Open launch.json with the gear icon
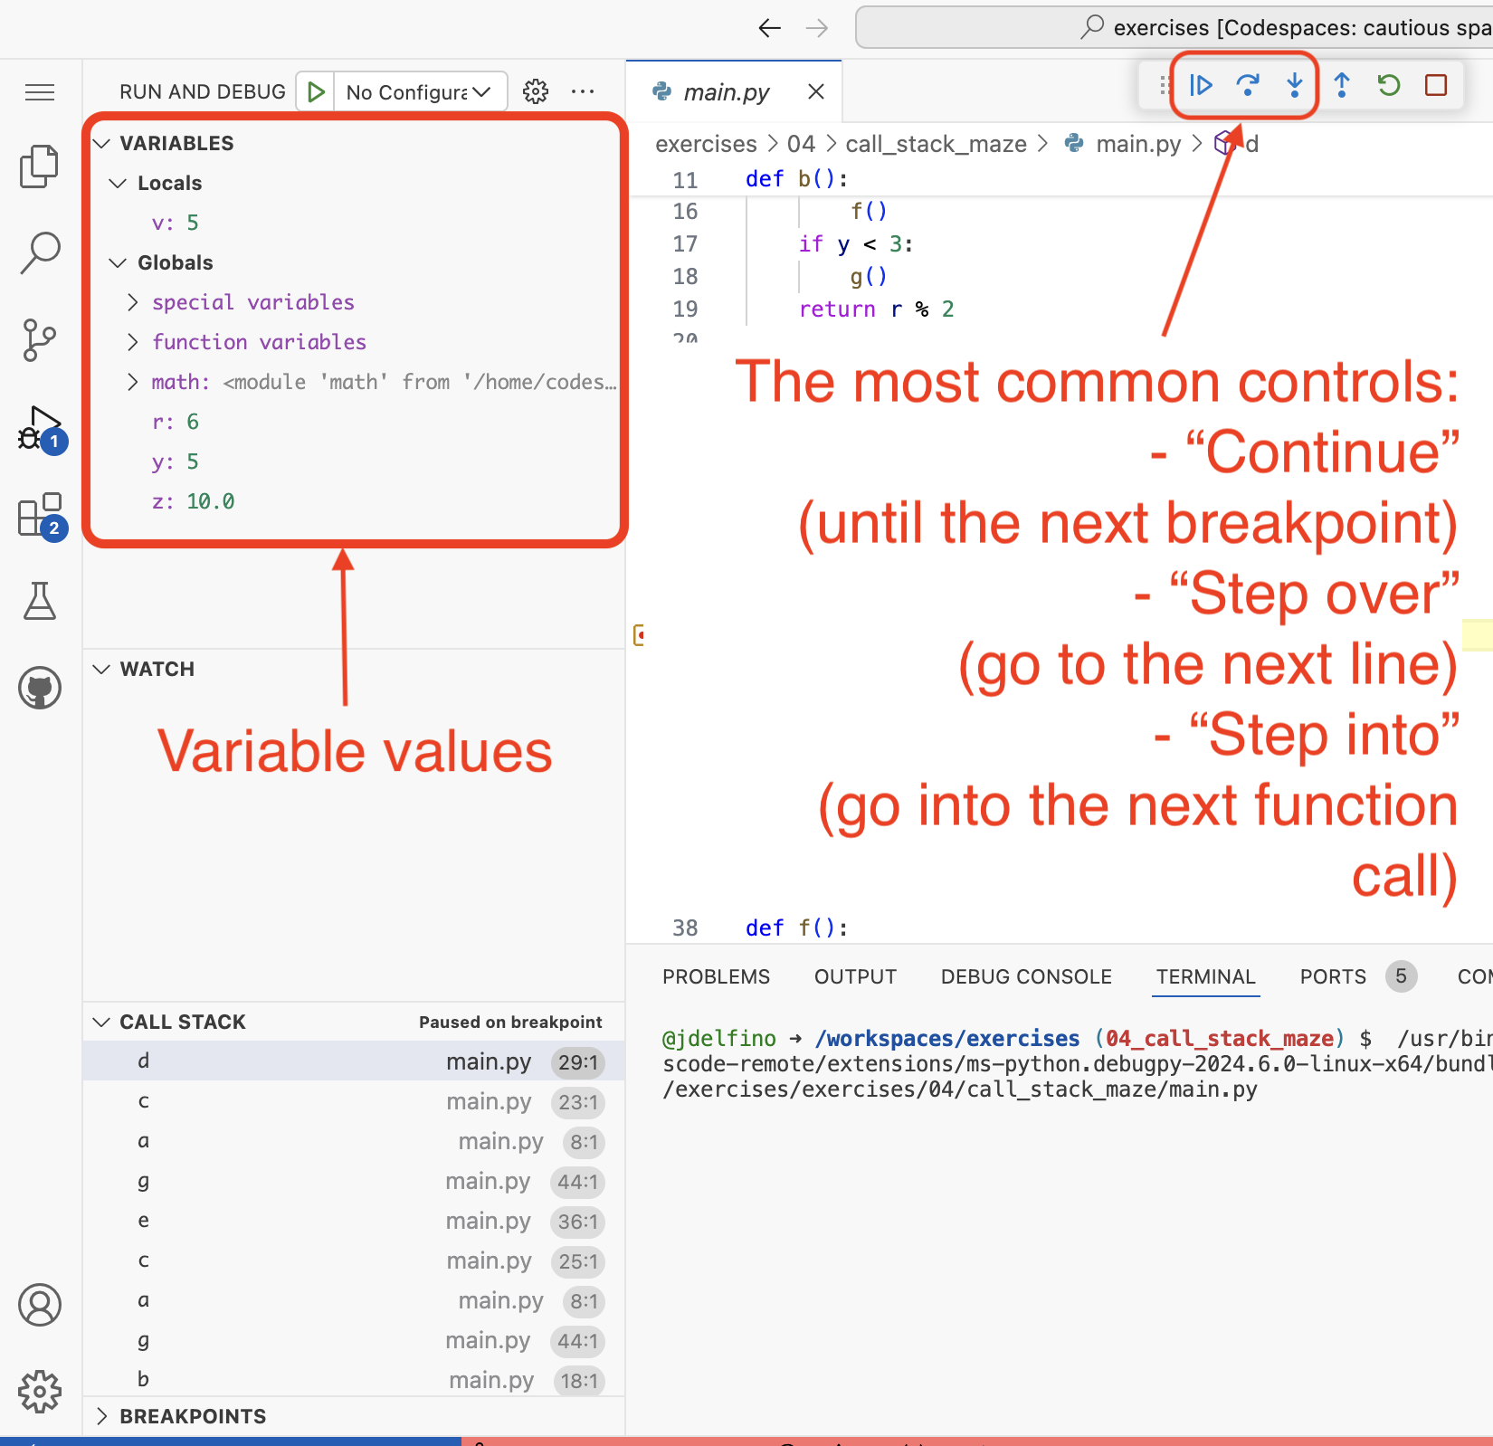Screen dimensions: 1493x1446 pyautogui.click(x=536, y=91)
